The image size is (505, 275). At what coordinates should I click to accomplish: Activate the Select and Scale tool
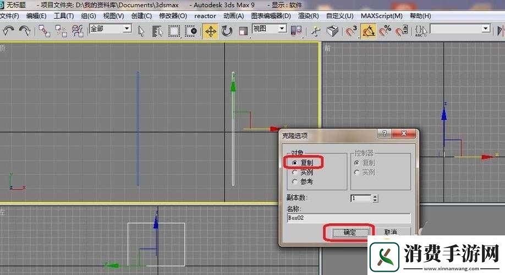[244, 31]
